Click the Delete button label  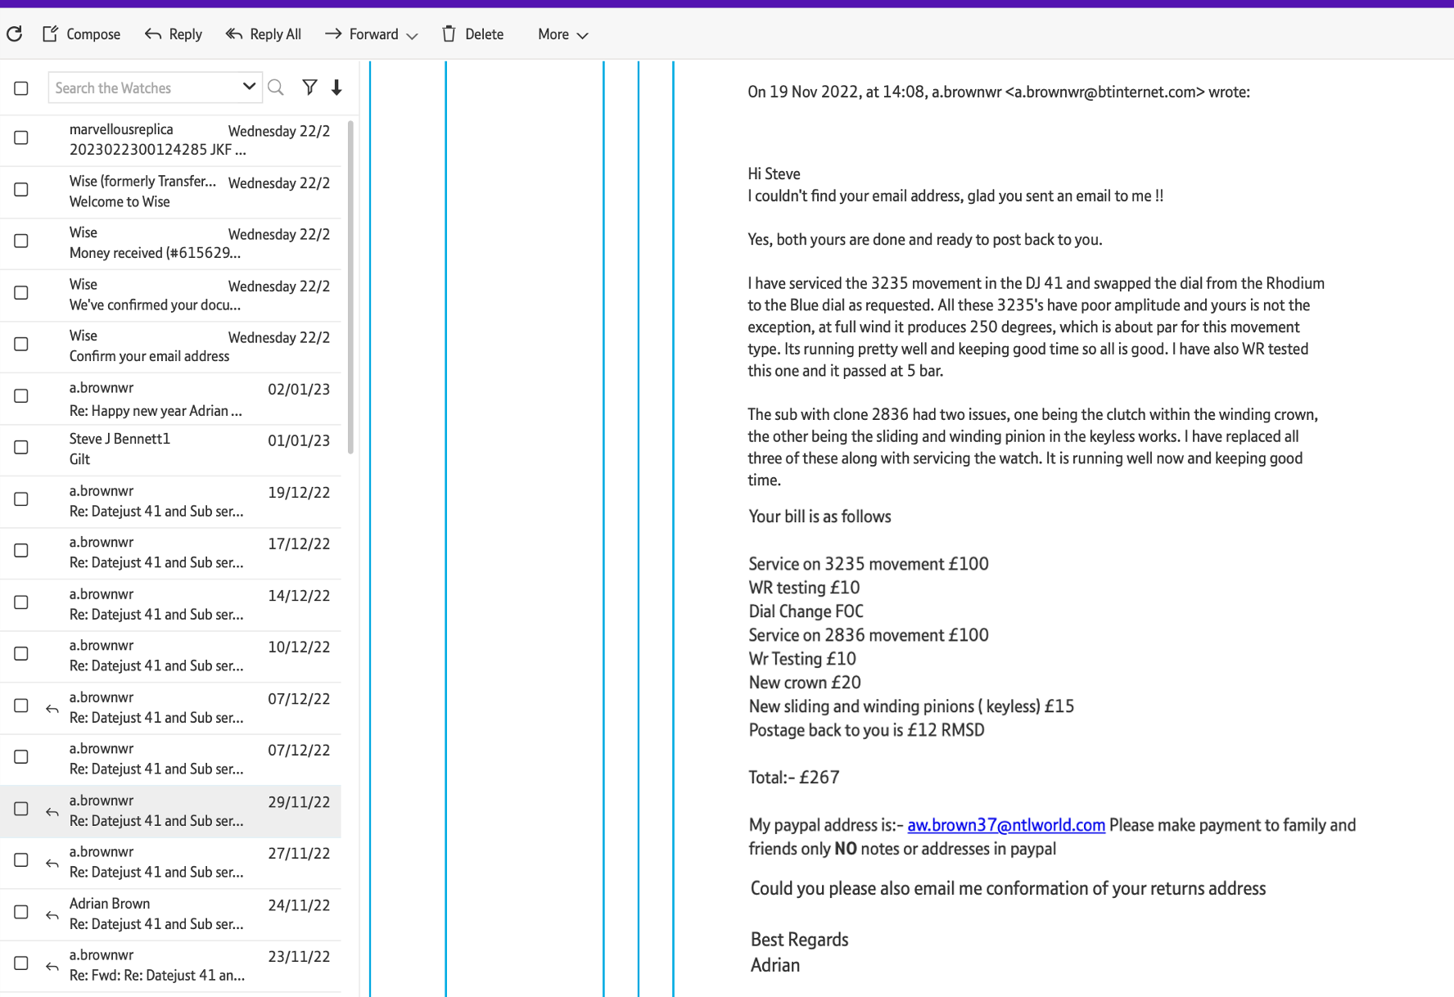(x=484, y=34)
